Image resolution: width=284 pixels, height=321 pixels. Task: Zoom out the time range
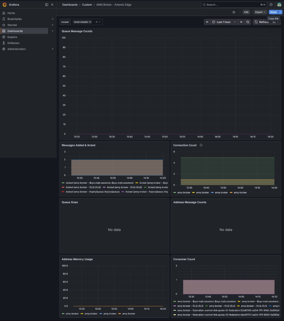(x=248, y=22)
